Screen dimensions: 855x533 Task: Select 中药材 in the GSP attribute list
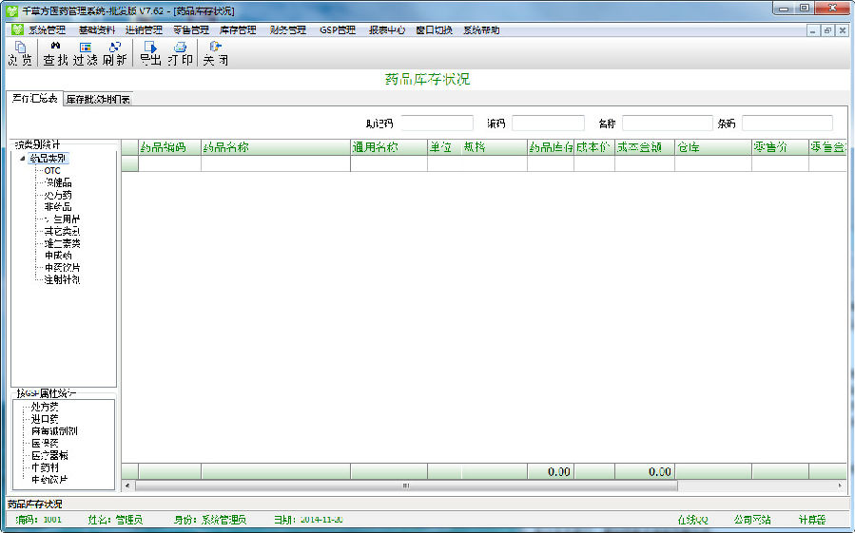coord(45,467)
